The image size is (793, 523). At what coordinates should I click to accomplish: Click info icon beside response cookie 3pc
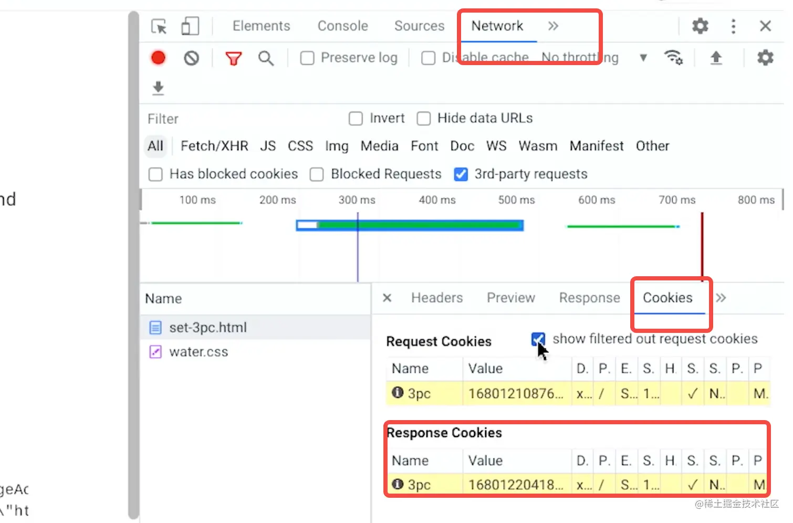[x=398, y=484]
